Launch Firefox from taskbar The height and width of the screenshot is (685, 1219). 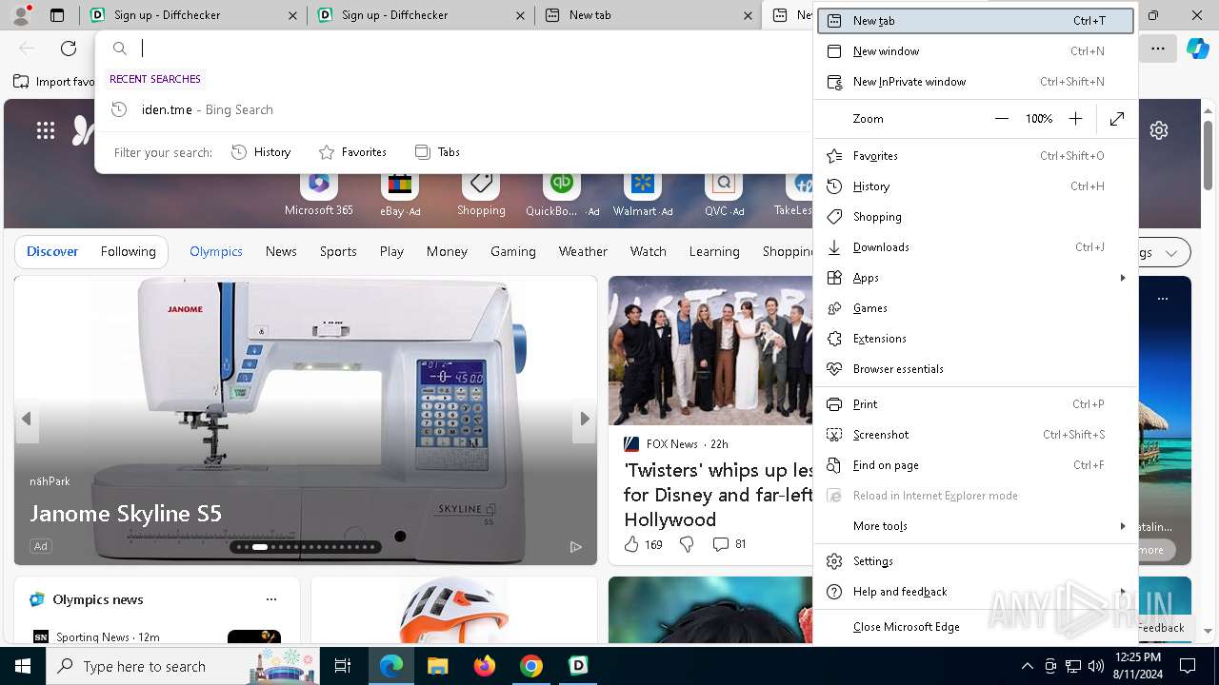tap(485, 666)
